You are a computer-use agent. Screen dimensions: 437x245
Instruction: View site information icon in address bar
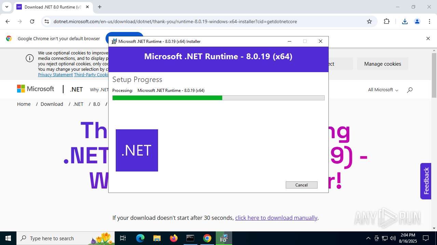click(x=47, y=21)
